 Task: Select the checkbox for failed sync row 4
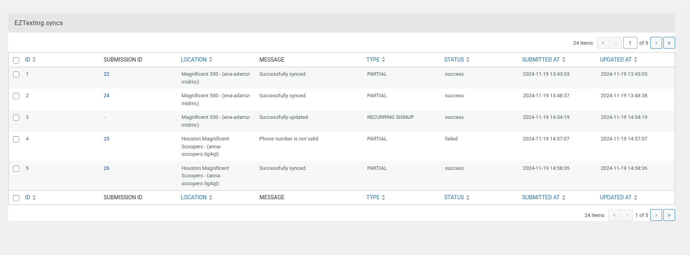click(x=16, y=139)
